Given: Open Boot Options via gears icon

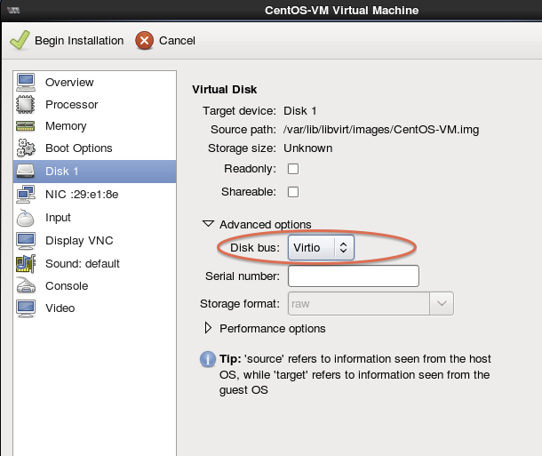Looking at the screenshot, I should coord(27,148).
